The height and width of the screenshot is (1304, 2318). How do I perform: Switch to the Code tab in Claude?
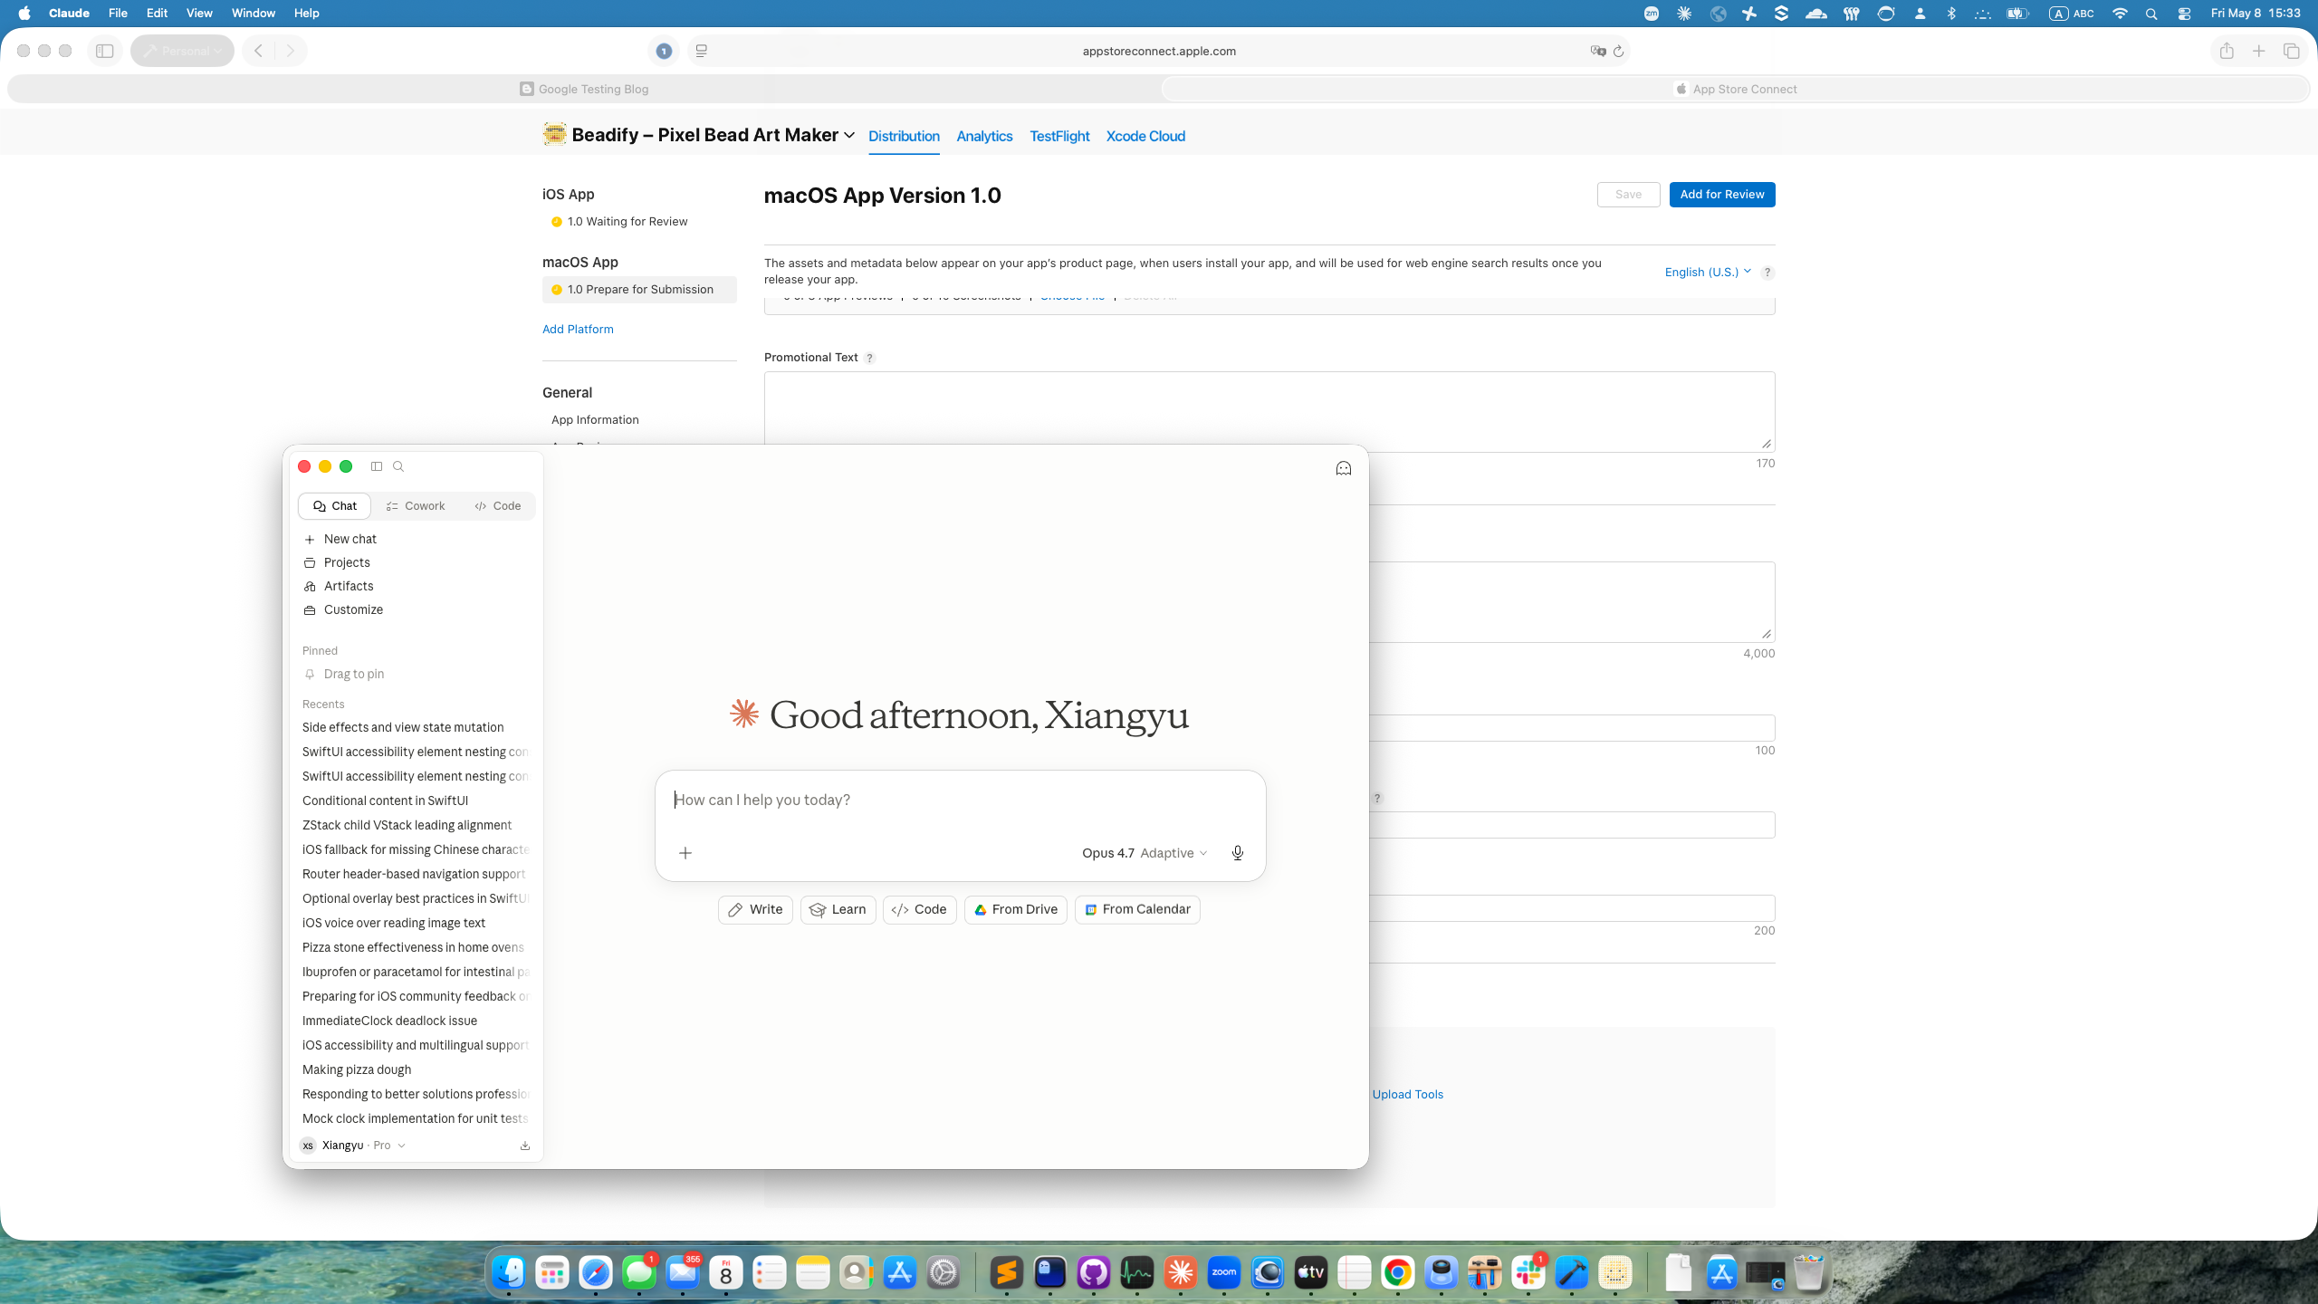(497, 506)
